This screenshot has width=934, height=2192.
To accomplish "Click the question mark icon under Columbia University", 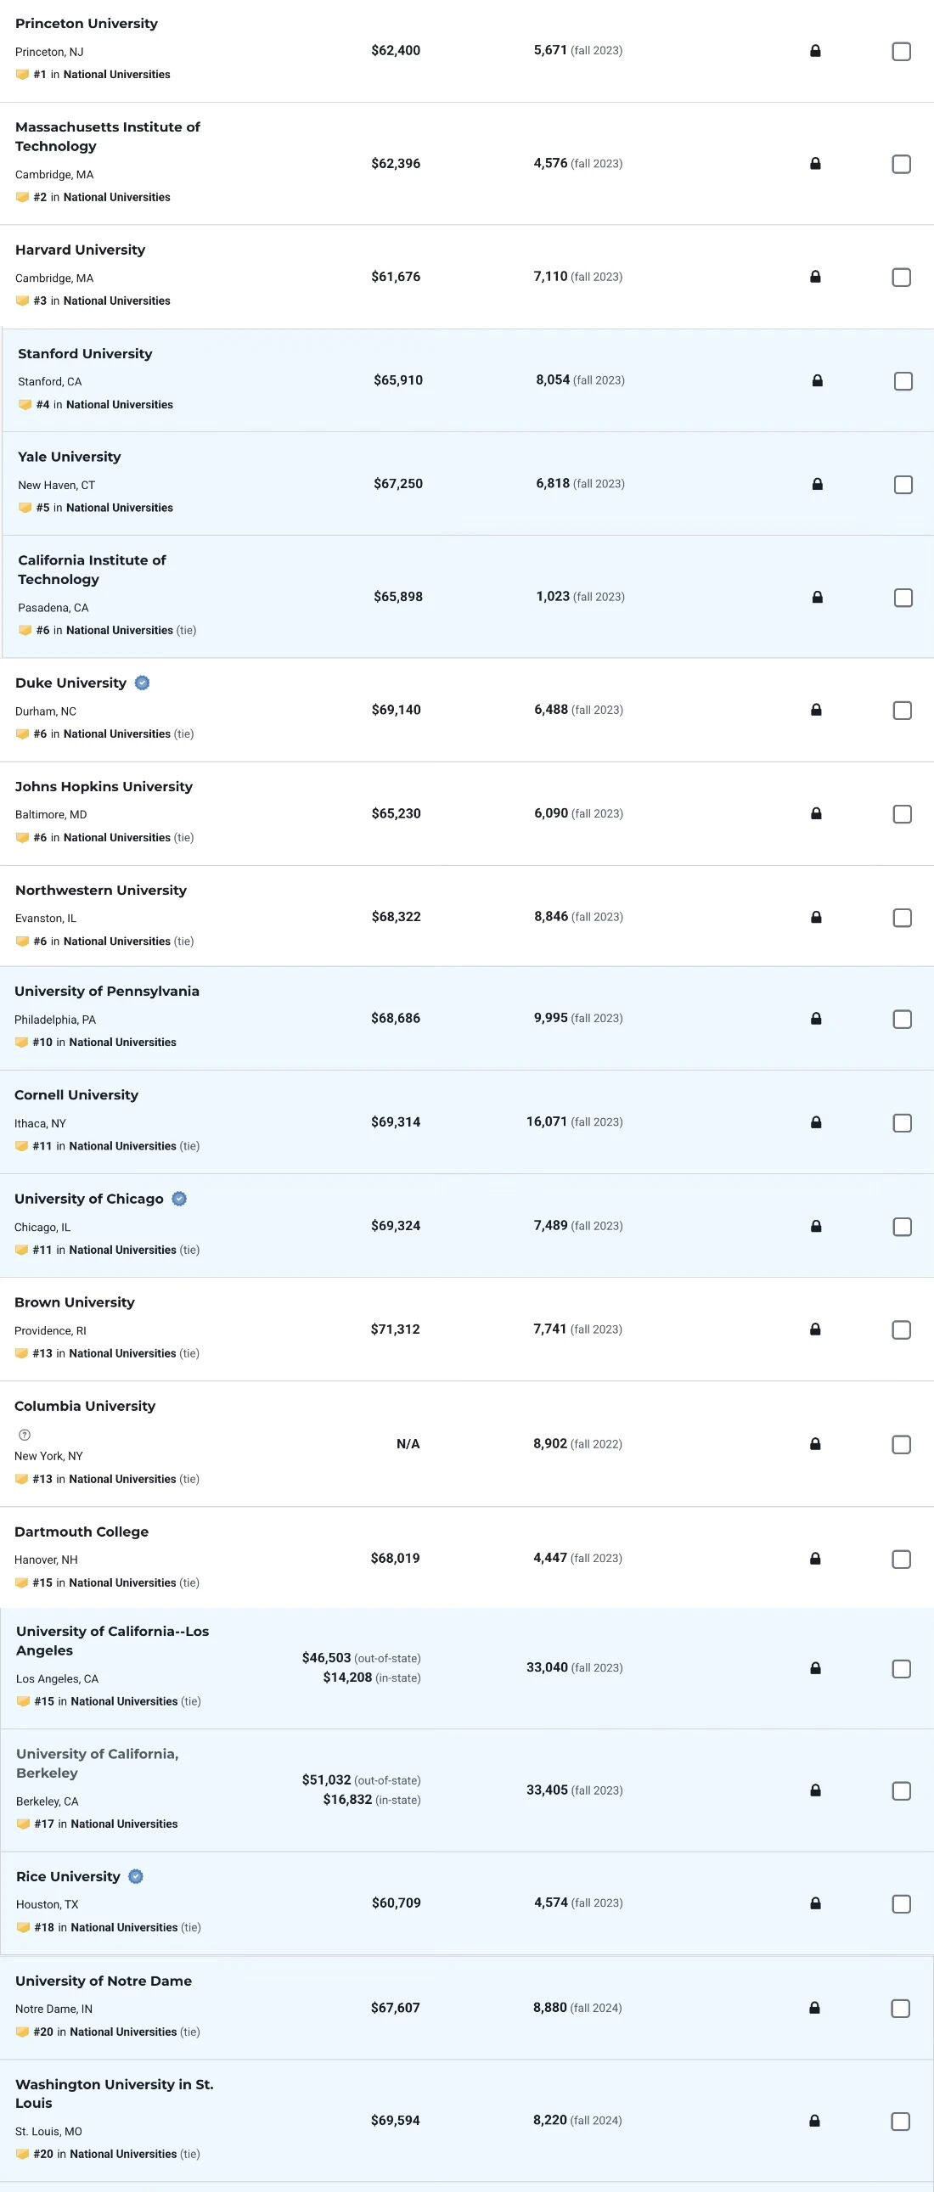I will pos(25,1435).
